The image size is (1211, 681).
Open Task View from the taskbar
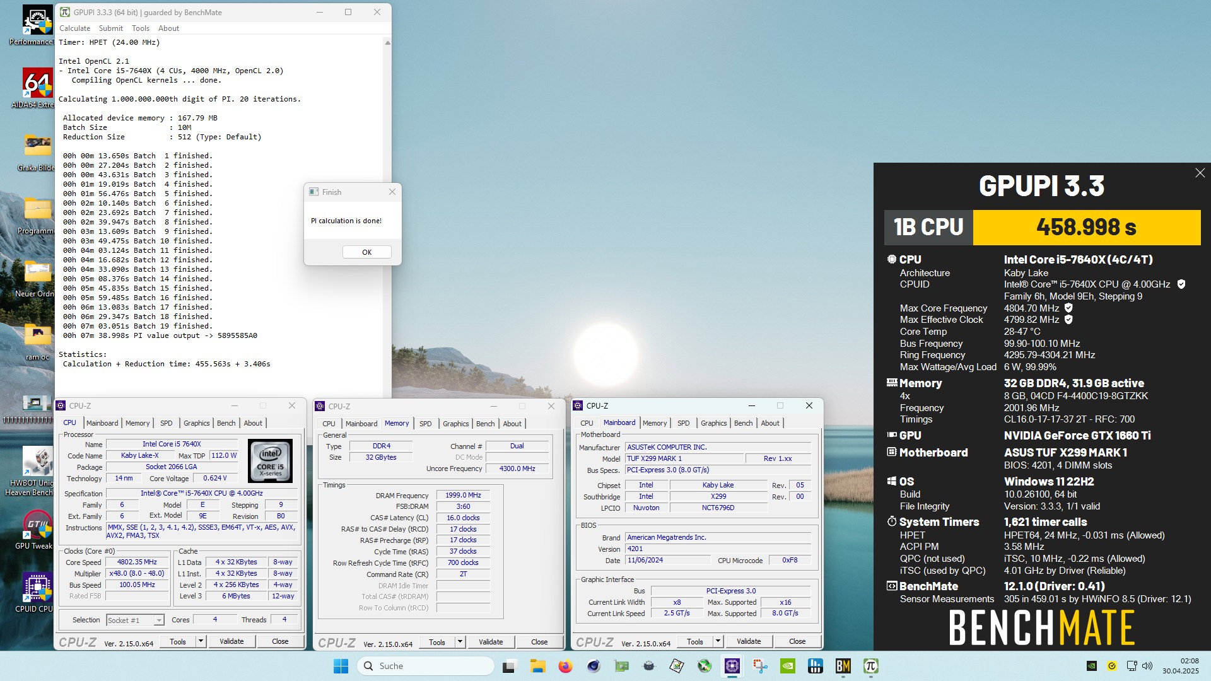click(x=509, y=666)
